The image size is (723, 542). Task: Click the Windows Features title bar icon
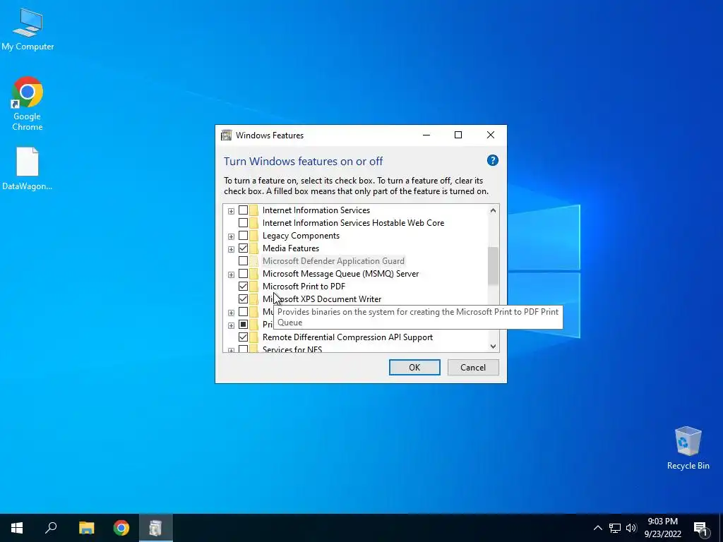coord(227,135)
